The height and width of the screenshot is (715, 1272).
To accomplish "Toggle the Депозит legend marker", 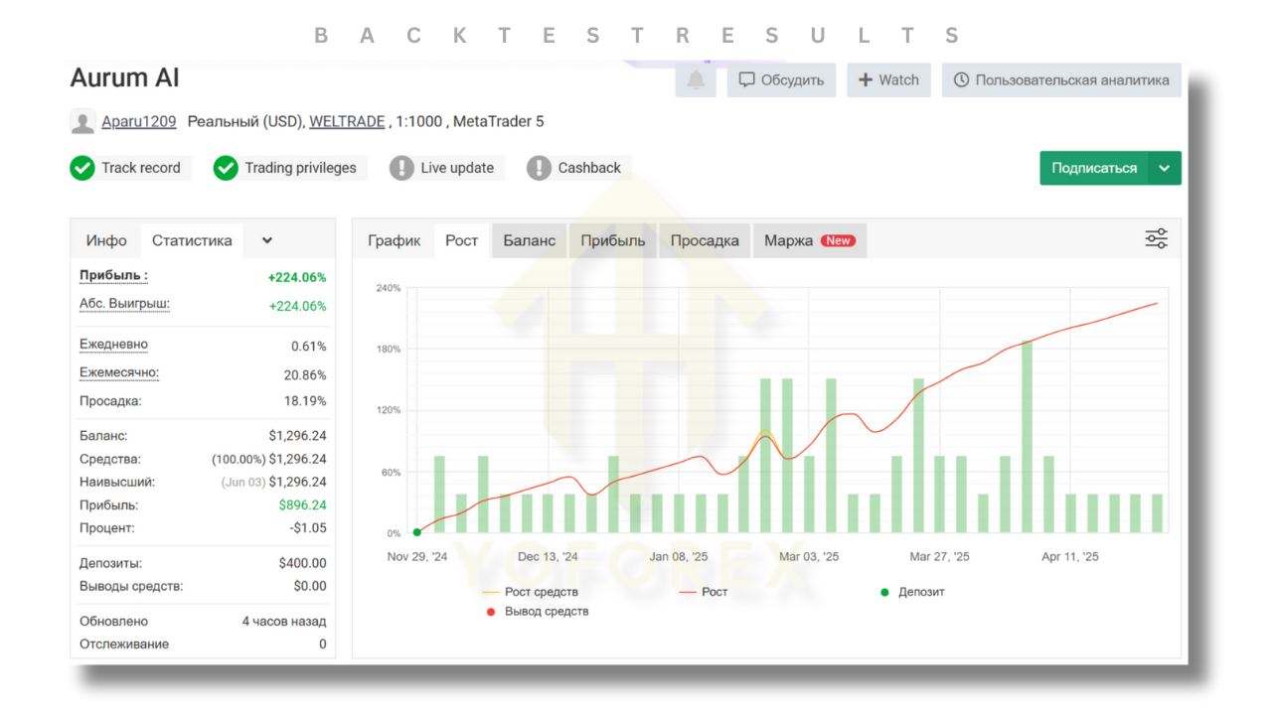I will coord(884,592).
